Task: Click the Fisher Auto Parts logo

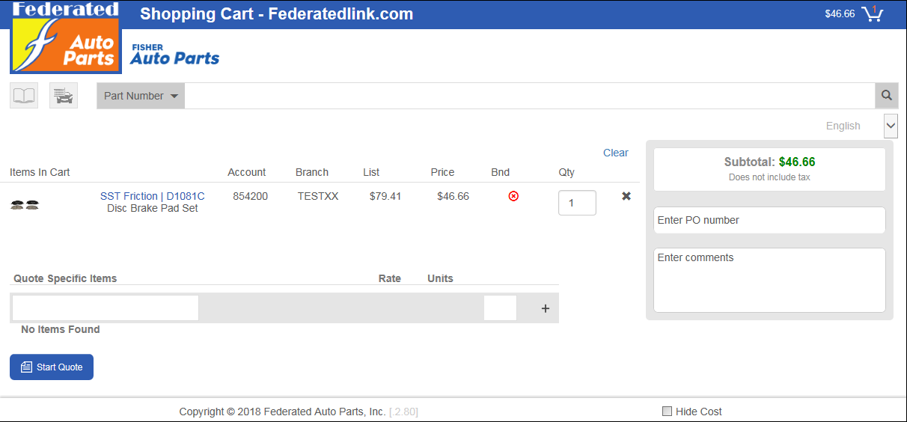Action: coord(174,55)
